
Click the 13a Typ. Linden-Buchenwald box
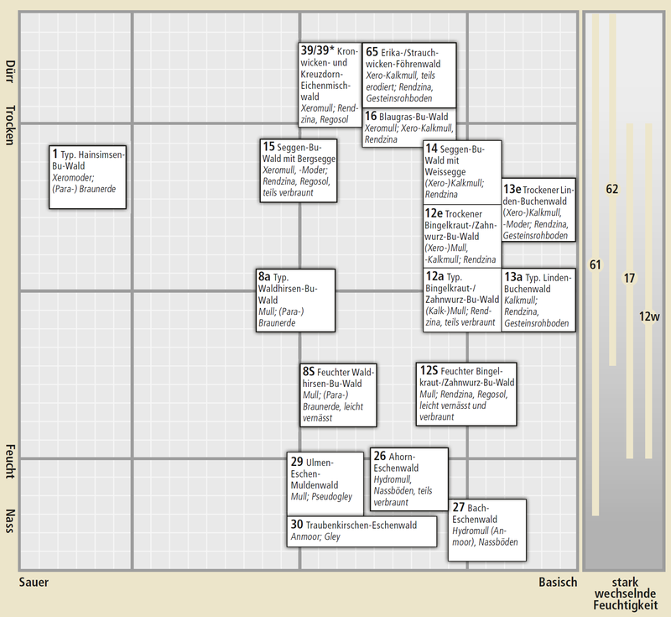coord(539,300)
